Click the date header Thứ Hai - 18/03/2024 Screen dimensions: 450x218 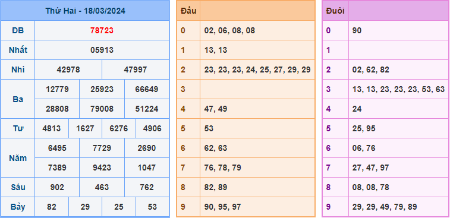[85, 11]
